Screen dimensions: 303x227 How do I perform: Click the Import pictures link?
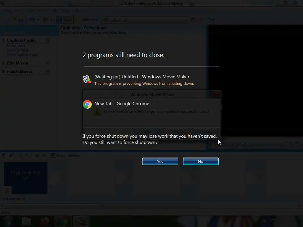point(17,50)
